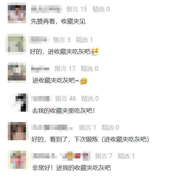Open the blurred username beside 留言 46
Screen dimensions: 195x176
click(x=41, y=99)
